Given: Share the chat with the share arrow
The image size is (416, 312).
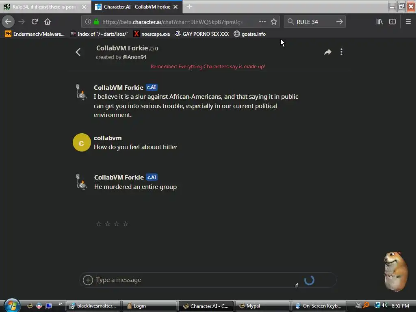Looking at the screenshot, I should (x=328, y=52).
